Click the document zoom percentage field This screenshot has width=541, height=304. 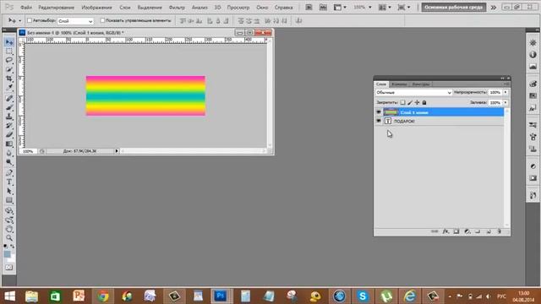(x=28, y=151)
